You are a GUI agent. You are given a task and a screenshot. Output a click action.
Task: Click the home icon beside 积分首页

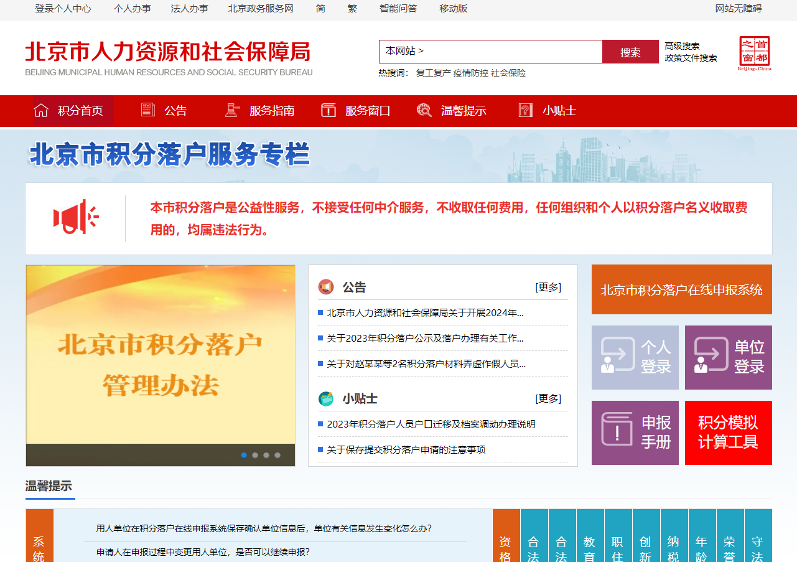coord(41,111)
